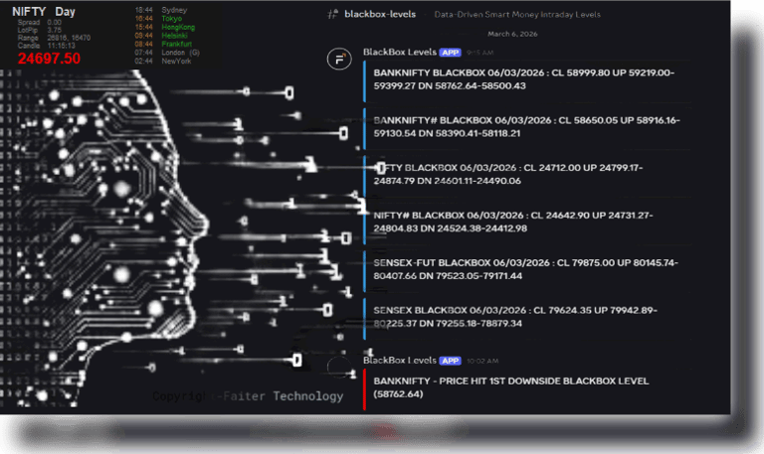Click the APP badge next to 10:02 AM

tap(451, 361)
